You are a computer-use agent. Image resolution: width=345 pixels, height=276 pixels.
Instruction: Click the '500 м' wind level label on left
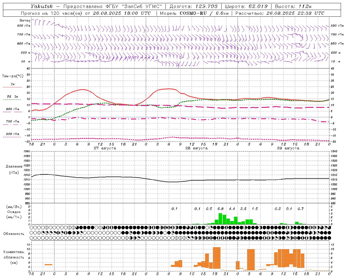(x=26, y=53)
